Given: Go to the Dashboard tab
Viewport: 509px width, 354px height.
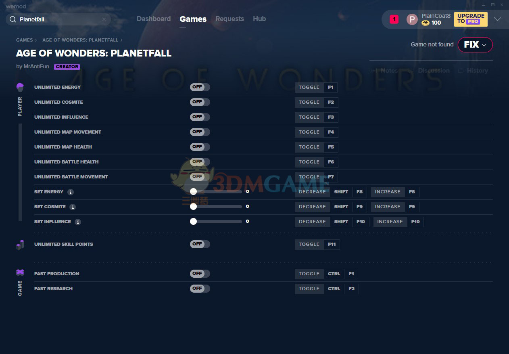Looking at the screenshot, I should [x=154, y=19].
